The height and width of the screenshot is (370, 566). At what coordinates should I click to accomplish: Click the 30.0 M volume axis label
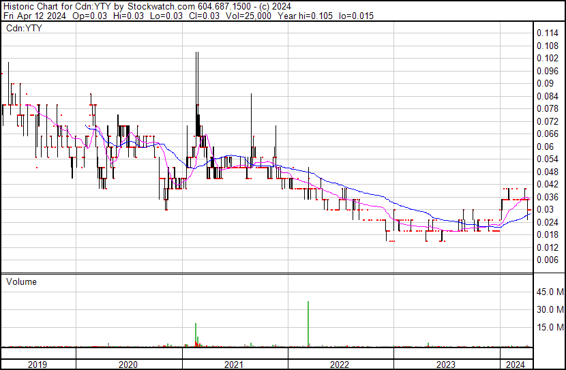pos(550,309)
